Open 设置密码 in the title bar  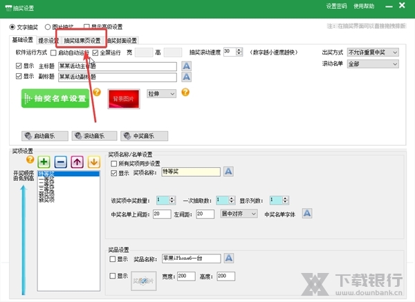pos(336,6)
